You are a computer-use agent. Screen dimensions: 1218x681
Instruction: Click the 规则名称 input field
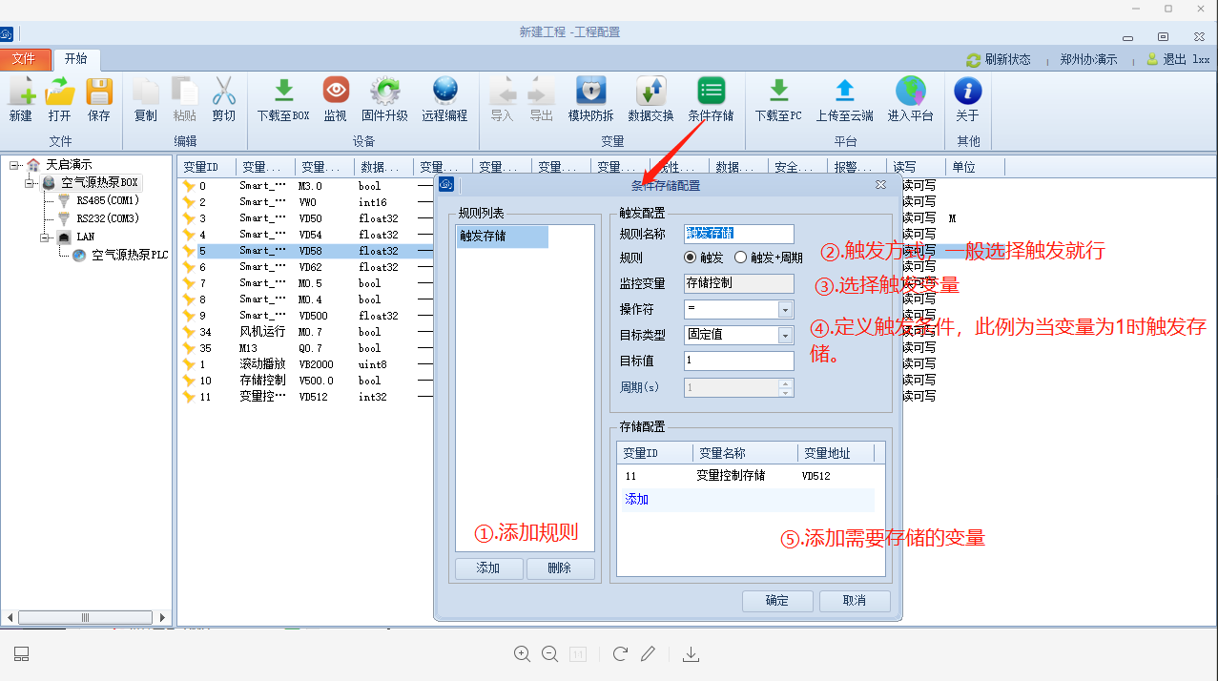[739, 234]
